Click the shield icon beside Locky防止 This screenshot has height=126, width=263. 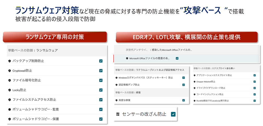pos(10,90)
